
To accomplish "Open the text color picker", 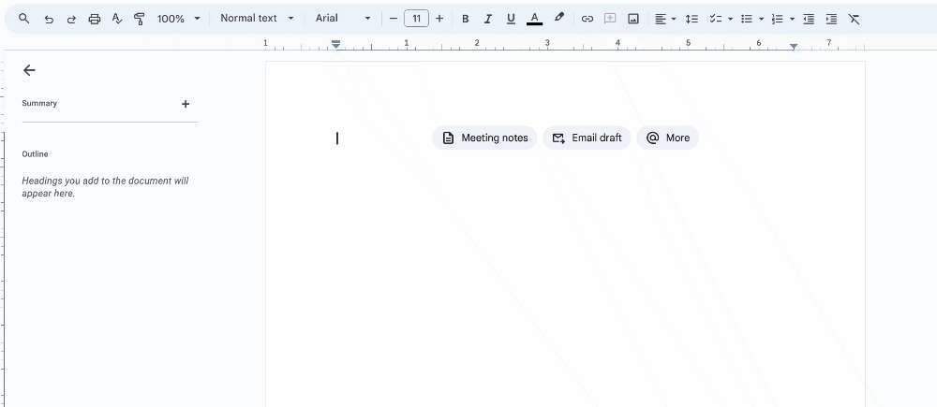I will pos(534,19).
